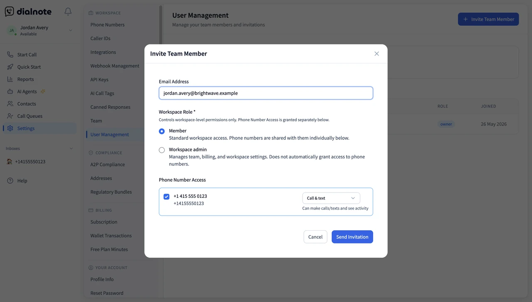This screenshot has height=302, width=532.
Task: Click the Reports chart icon
Action: tap(10, 79)
